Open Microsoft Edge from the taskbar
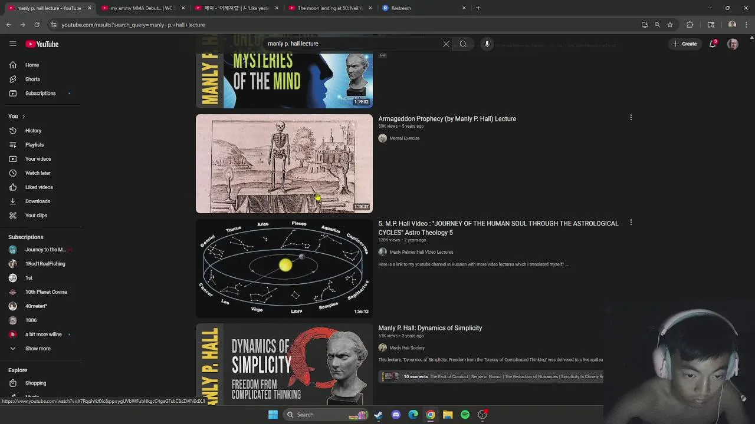 pos(413,415)
